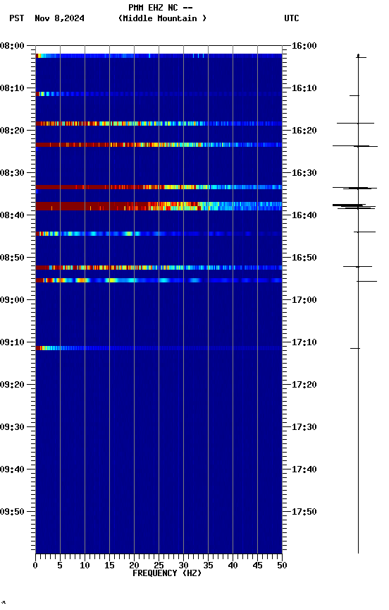Click the spectrogram event band at 08:33
389x610 pixels.
[x=159, y=187]
